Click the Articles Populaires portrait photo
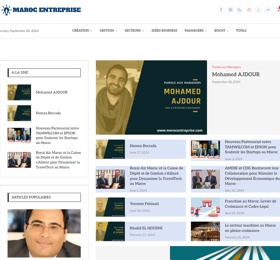The width and height of the screenshot is (280, 260). pos(44,233)
